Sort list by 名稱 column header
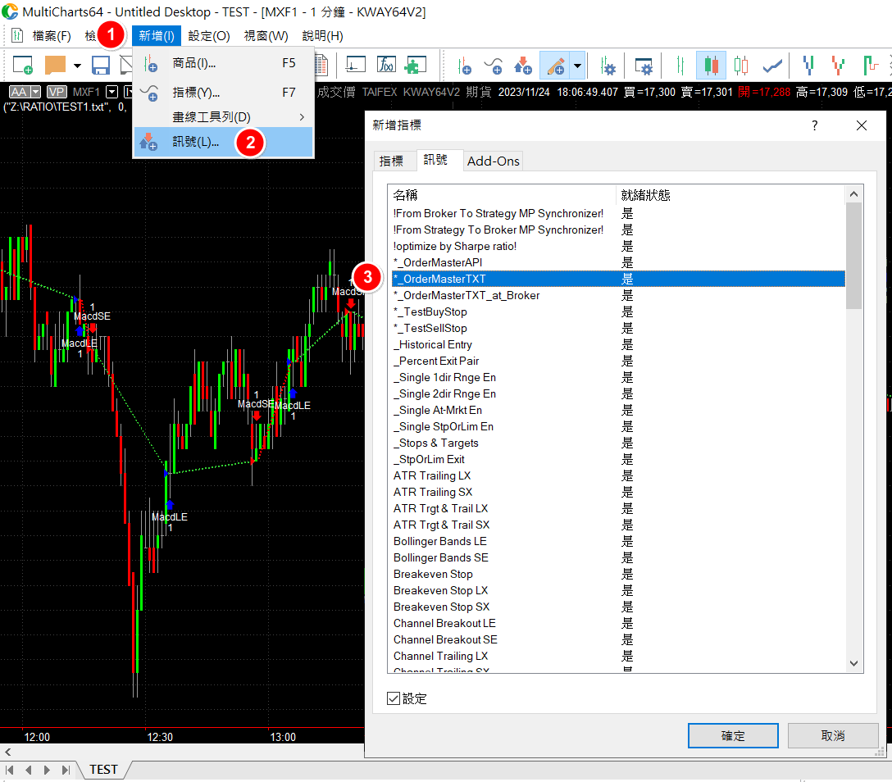Viewport: 892px width, 782px height. [502, 195]
